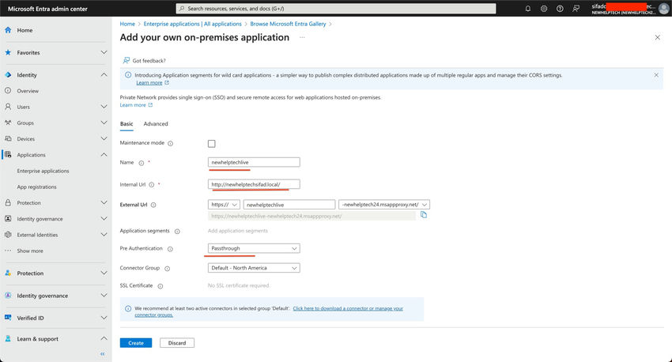Open the Got feedback link
This screenshot has width=672, height=362.
pos(149,61)
